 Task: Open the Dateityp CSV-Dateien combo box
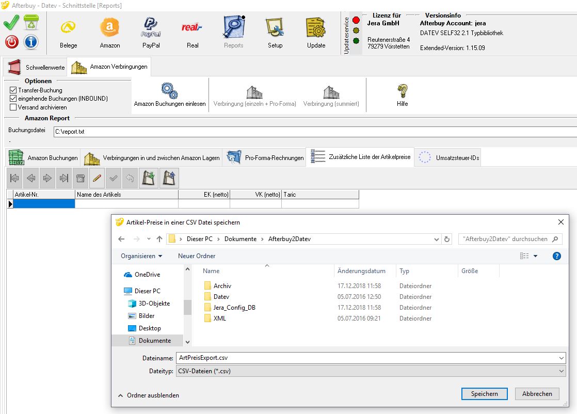click(371, 371)
